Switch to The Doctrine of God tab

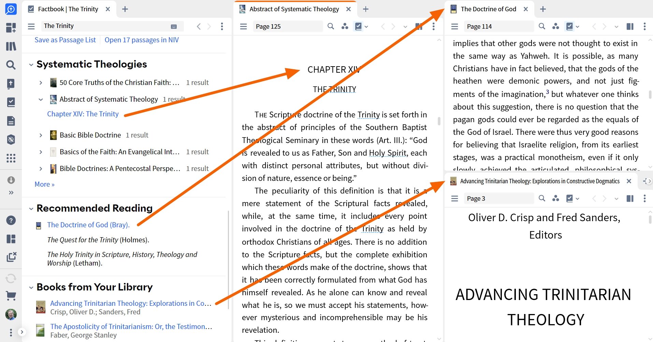[x=488, y=9]
